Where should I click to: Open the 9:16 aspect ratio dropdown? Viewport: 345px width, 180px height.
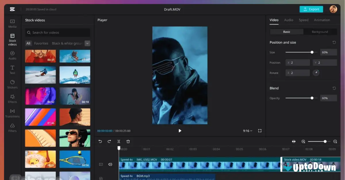tap(247, 130)
